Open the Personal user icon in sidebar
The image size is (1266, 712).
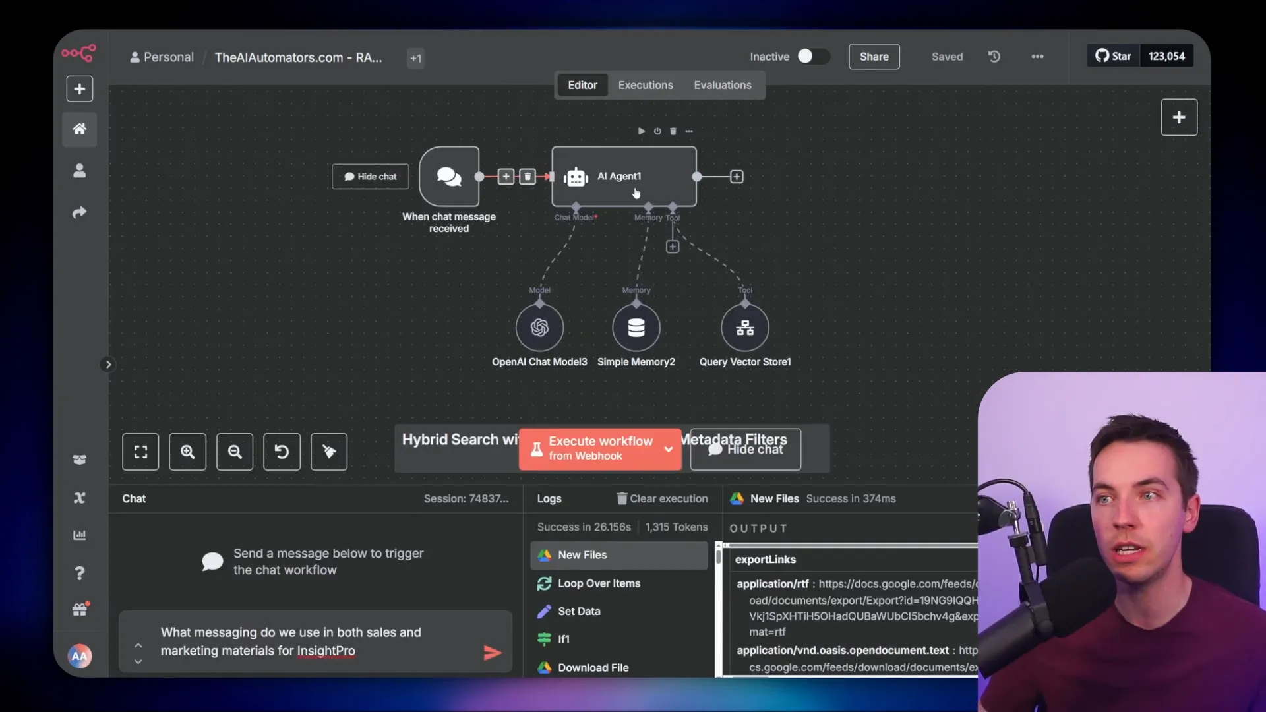pos(80,171)
